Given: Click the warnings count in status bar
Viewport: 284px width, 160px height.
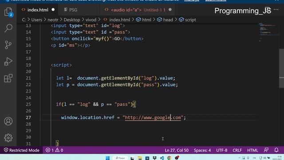Looking at the screenshot, I should 59,150.
